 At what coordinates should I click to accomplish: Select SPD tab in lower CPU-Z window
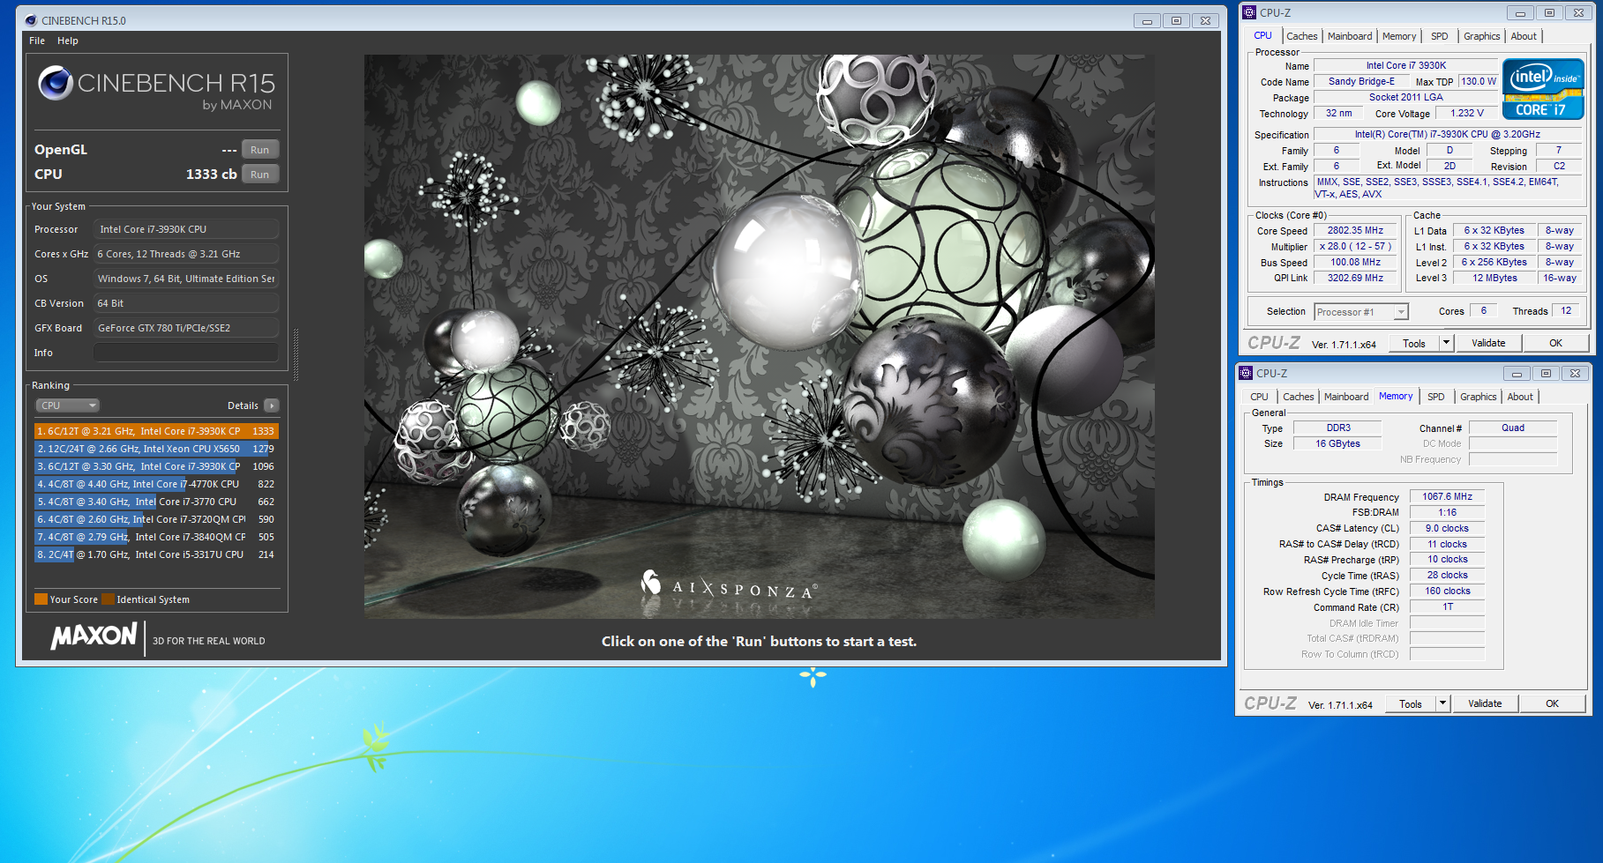point(1436,397)
